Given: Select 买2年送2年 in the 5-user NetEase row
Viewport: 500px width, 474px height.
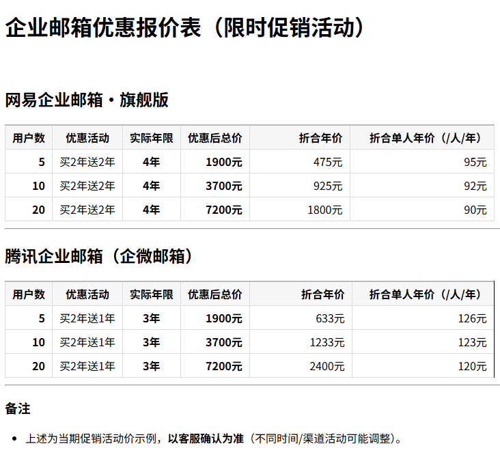Looking at the screenshot, I should point(87,162).
